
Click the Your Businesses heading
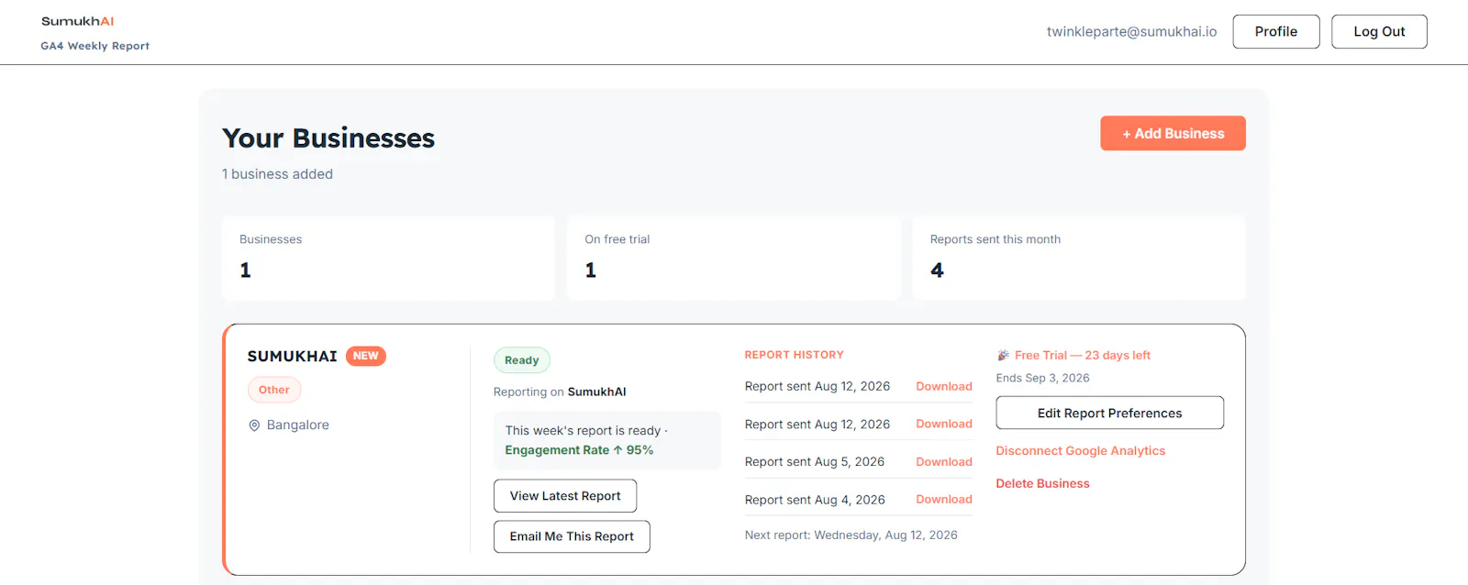[328, 138]
